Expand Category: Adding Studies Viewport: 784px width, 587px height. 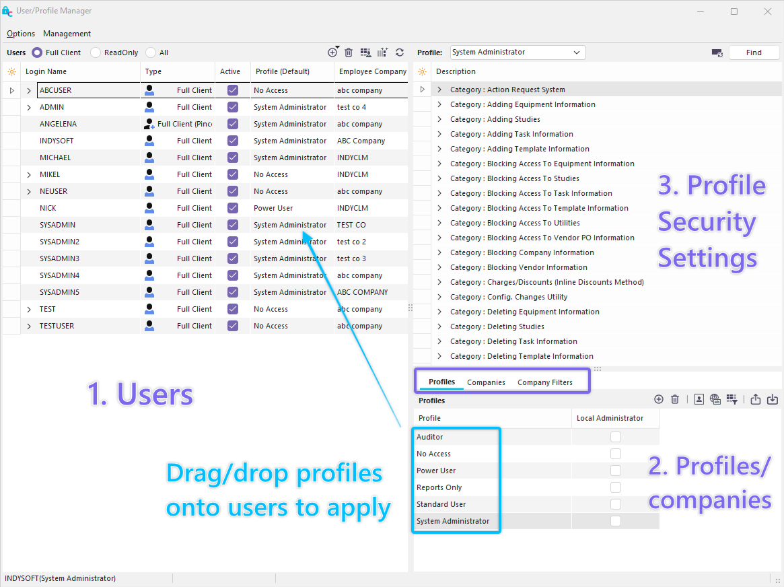pos(439,119)
